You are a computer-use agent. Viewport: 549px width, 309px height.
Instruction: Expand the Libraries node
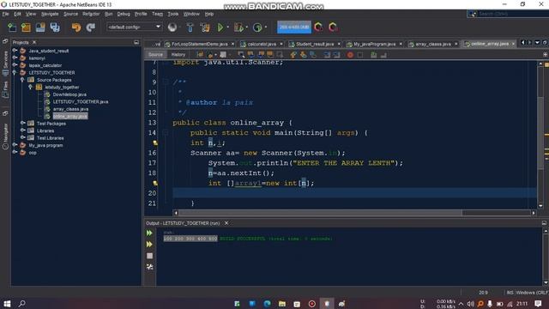click(22, 130)
